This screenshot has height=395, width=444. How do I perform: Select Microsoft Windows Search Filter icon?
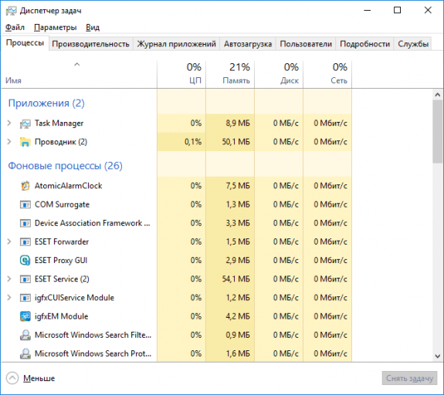[25, 335]
